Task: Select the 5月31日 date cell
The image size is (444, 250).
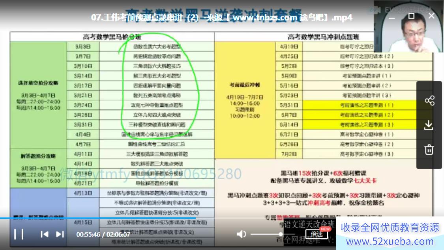Action: [x=289, y=105]
